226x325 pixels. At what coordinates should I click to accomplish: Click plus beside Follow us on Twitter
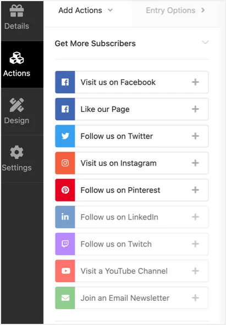tap(195, 136)
